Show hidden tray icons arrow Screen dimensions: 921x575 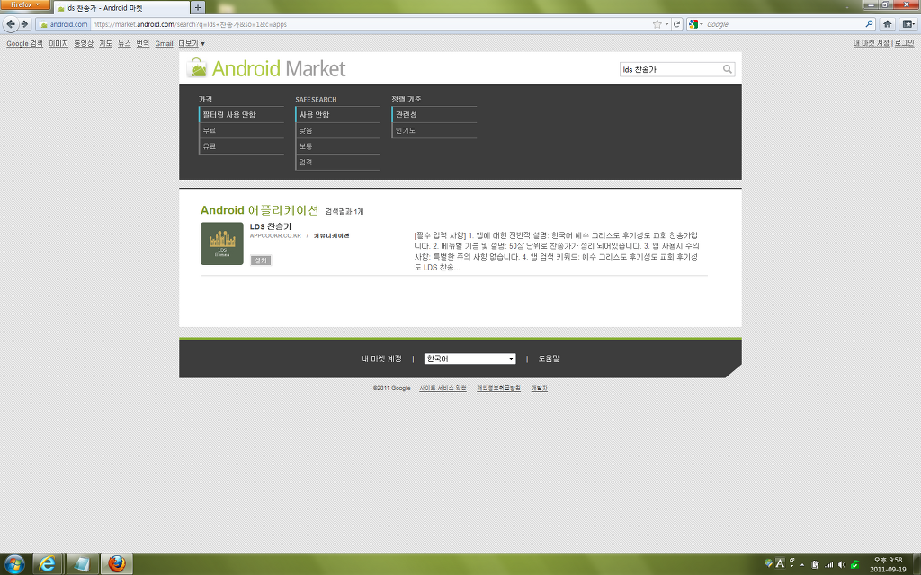(802, 564)
